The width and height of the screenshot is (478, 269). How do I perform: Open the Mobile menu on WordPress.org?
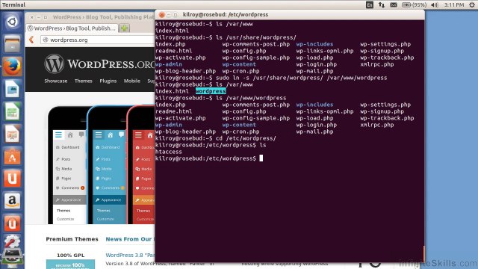132,81
